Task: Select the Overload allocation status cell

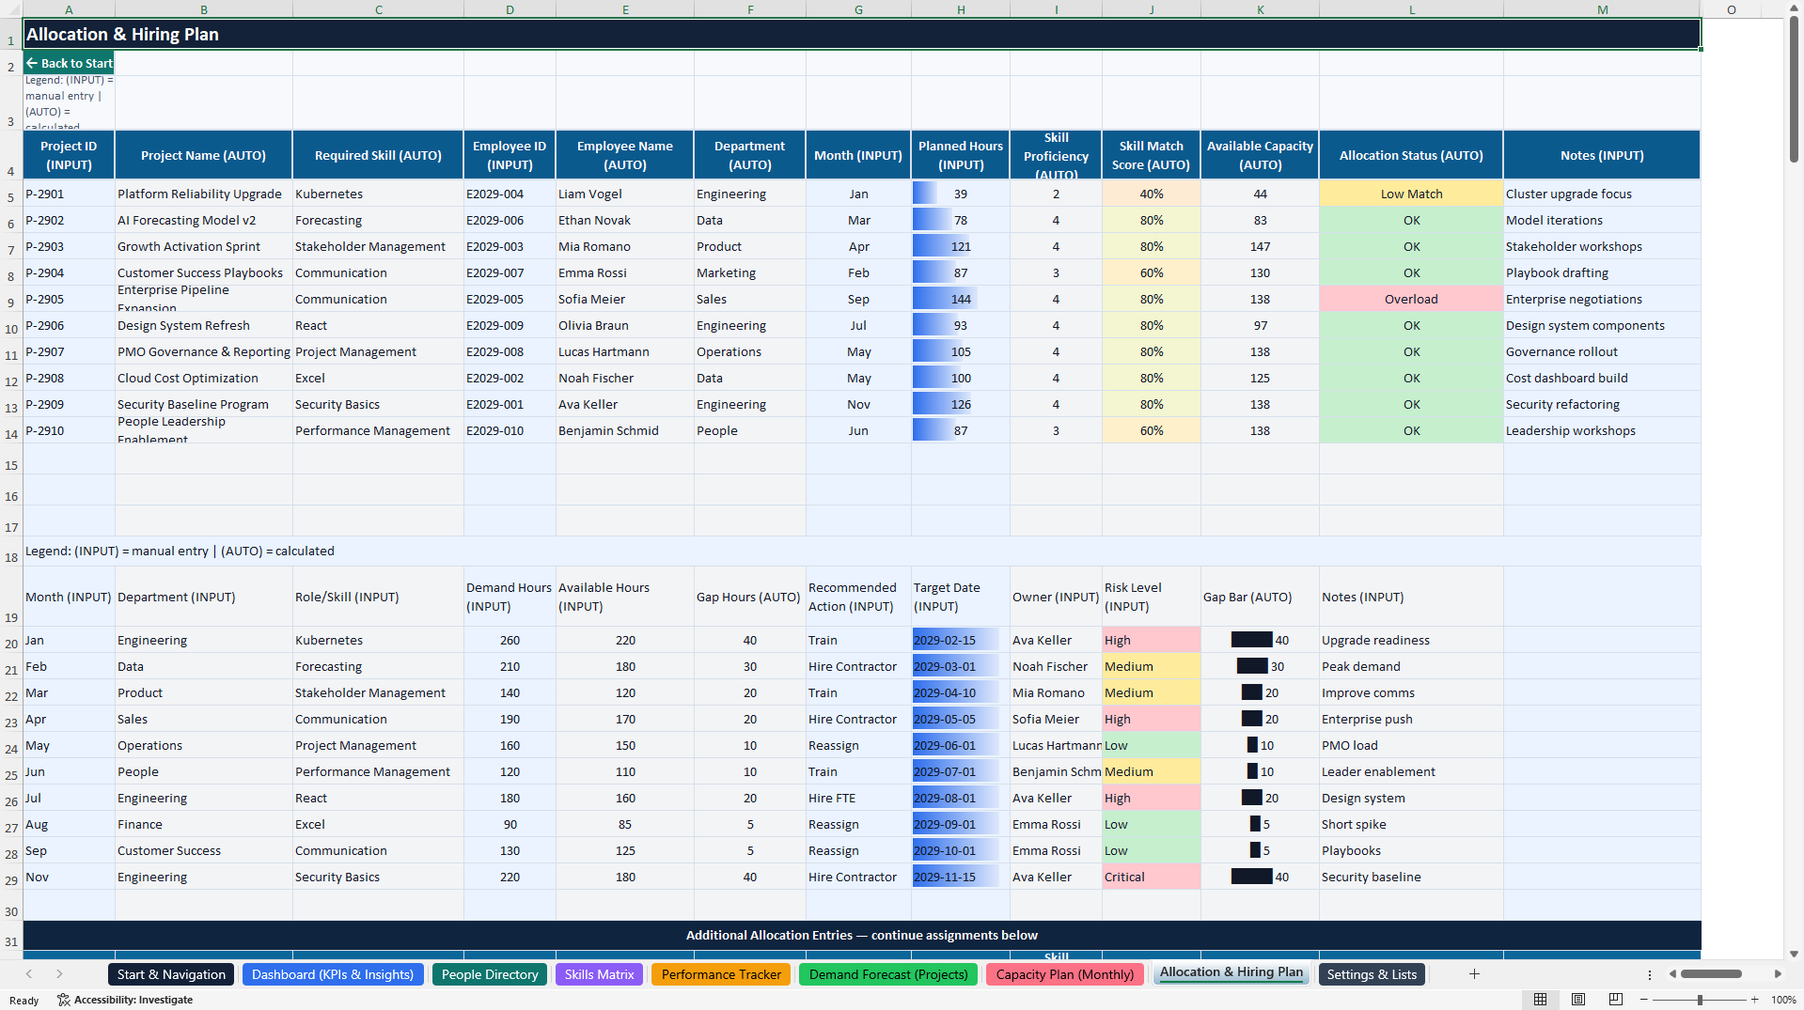Action: 1411,299
